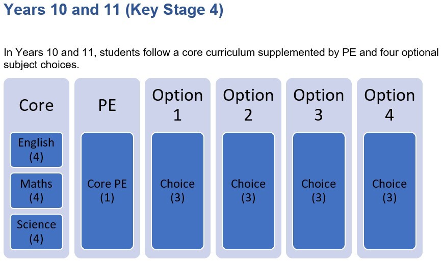Select the 'Core PE (1)' box
443x264 pixels.
pos(107,191)
